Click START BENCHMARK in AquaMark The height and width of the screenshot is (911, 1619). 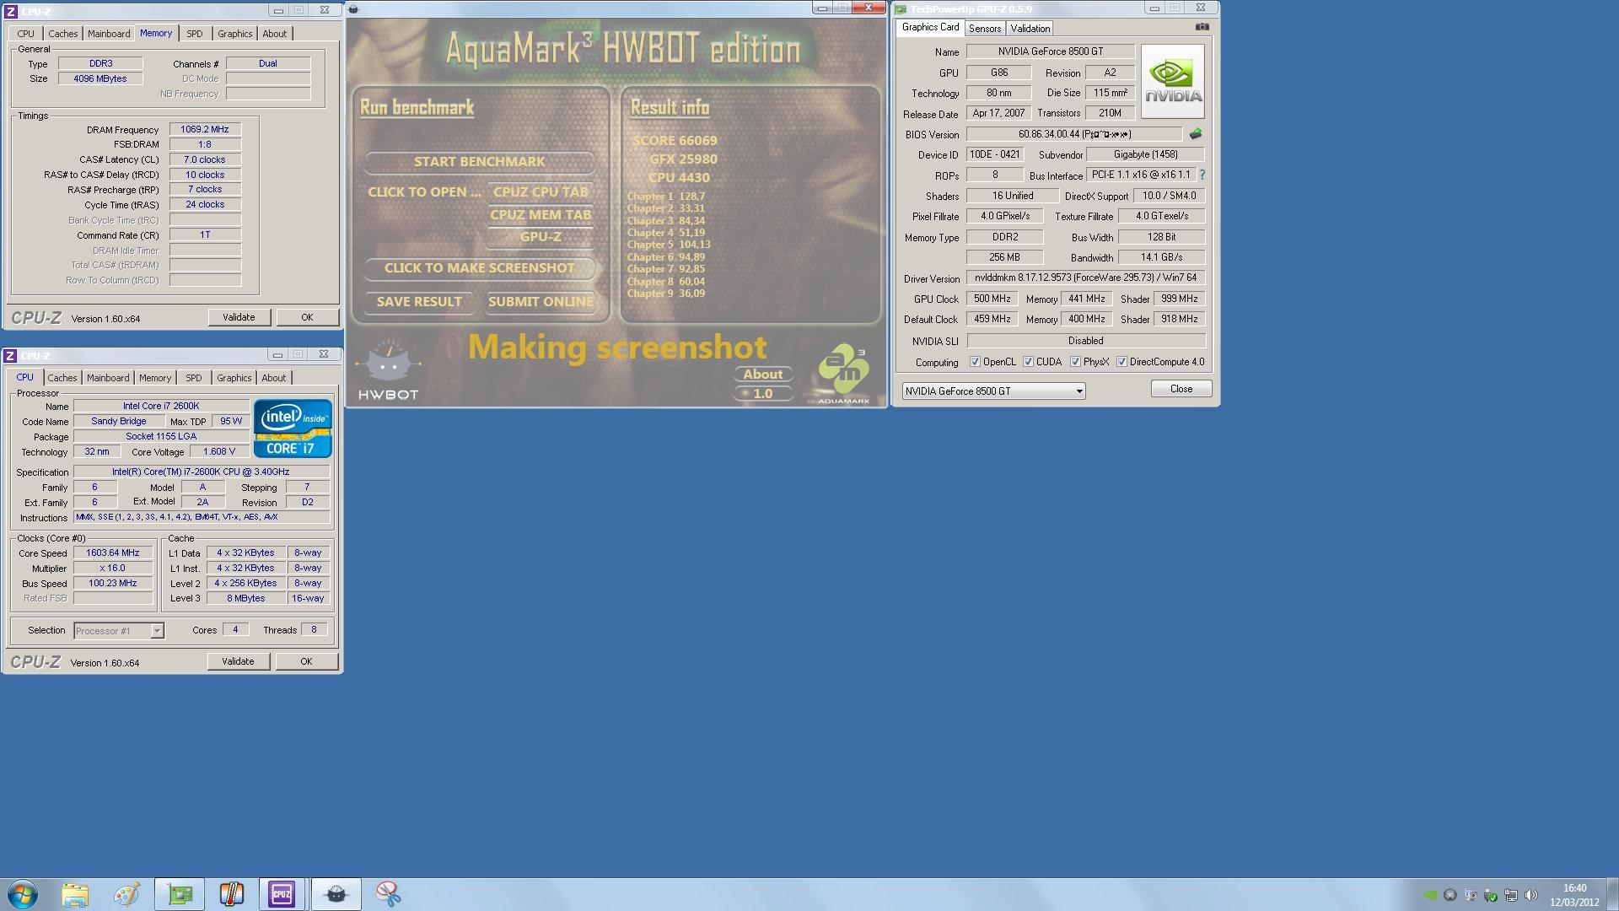pos(479,161)
